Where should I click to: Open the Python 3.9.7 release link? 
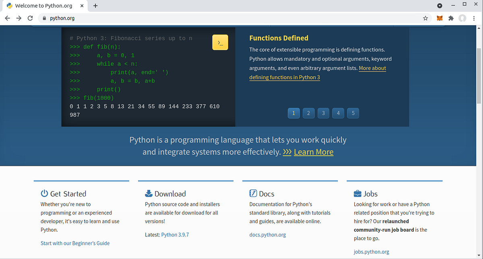pos(175,234)
